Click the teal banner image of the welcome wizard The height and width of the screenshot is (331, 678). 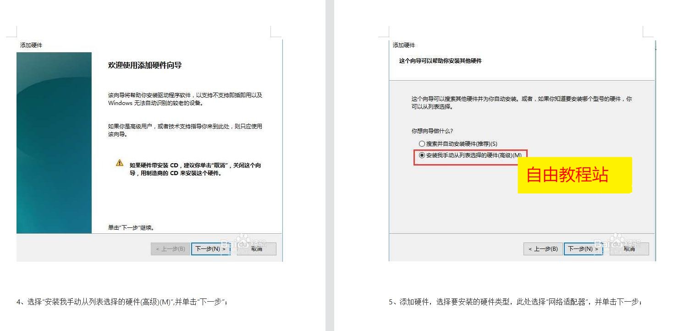tap(54, 143)
